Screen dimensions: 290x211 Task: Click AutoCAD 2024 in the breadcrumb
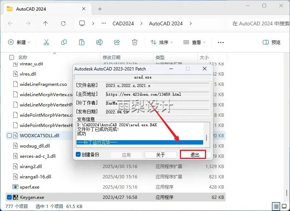point(166,23)
